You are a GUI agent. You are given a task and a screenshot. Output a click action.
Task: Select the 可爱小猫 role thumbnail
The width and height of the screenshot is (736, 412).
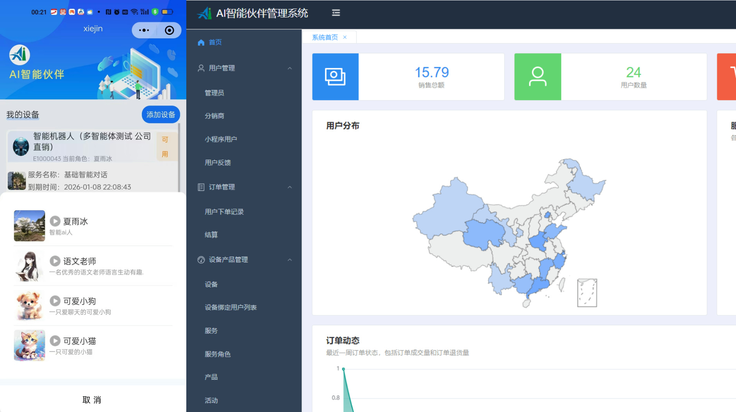click(30, 345)
